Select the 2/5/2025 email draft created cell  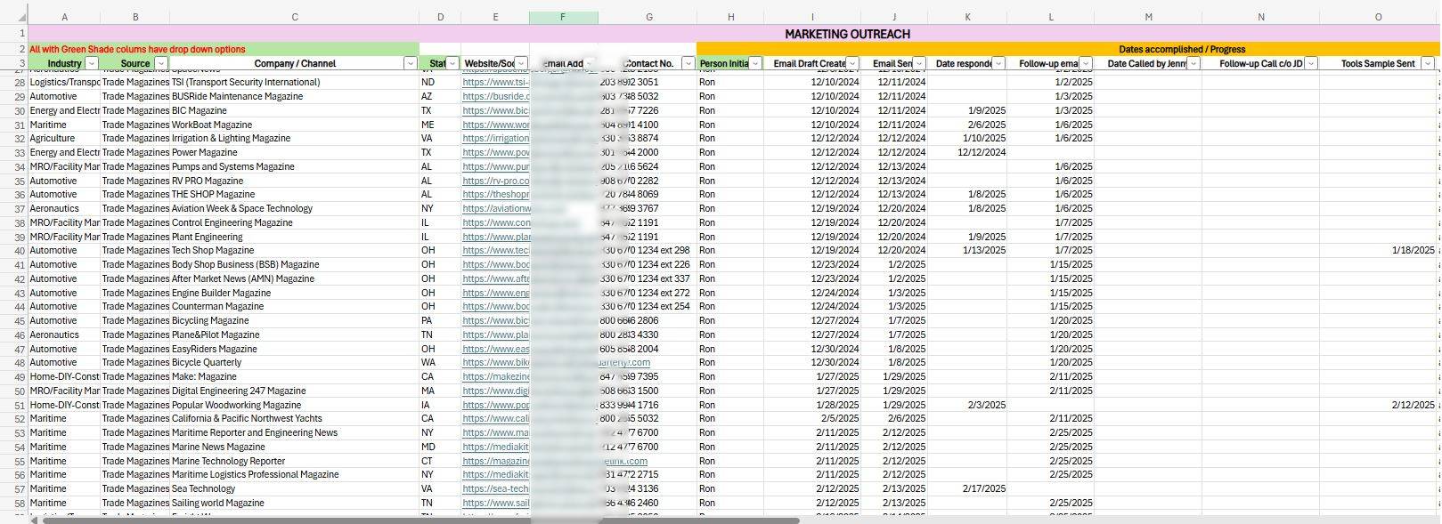tap(812, 418)
